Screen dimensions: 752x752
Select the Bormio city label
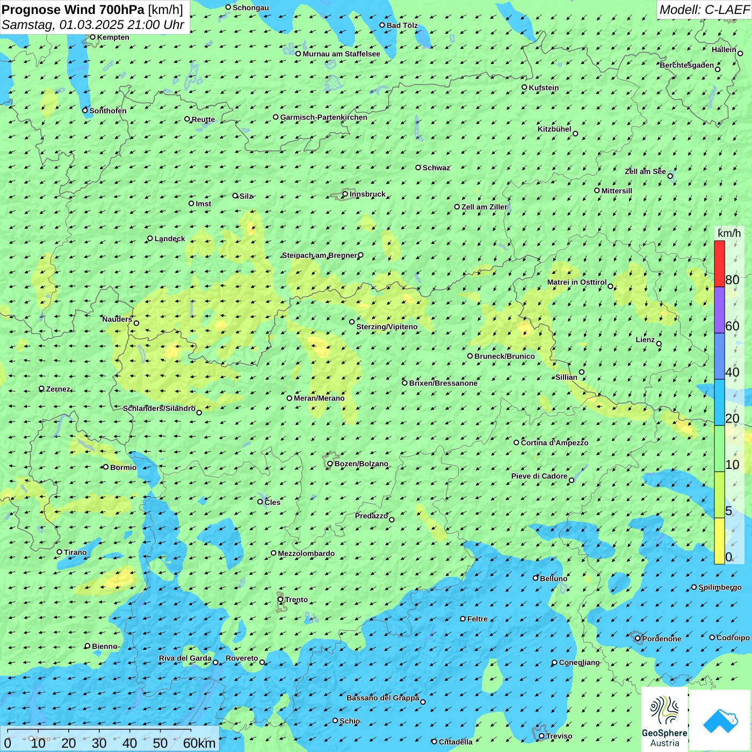[123, 467]
